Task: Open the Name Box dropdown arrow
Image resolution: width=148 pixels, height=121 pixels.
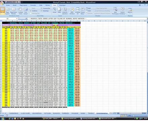Action: 17,18
